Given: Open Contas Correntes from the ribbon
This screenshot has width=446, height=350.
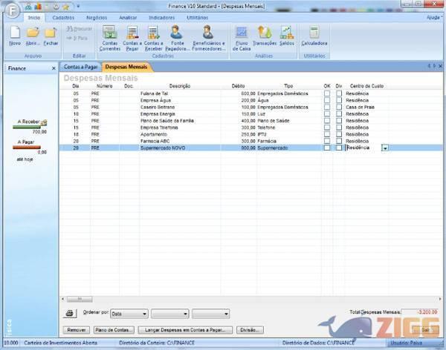Looking at the screenshot, I should [110, 38].
